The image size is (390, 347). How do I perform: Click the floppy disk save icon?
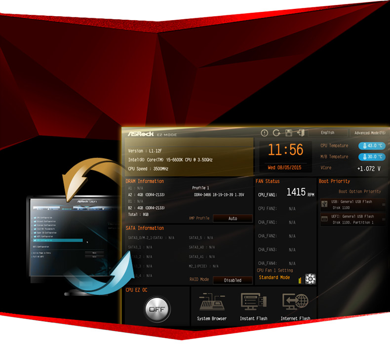[x=289, y=133]
